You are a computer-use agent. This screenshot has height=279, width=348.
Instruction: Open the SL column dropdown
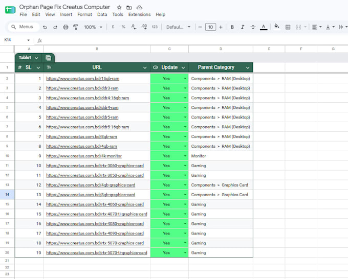[38, 67]
